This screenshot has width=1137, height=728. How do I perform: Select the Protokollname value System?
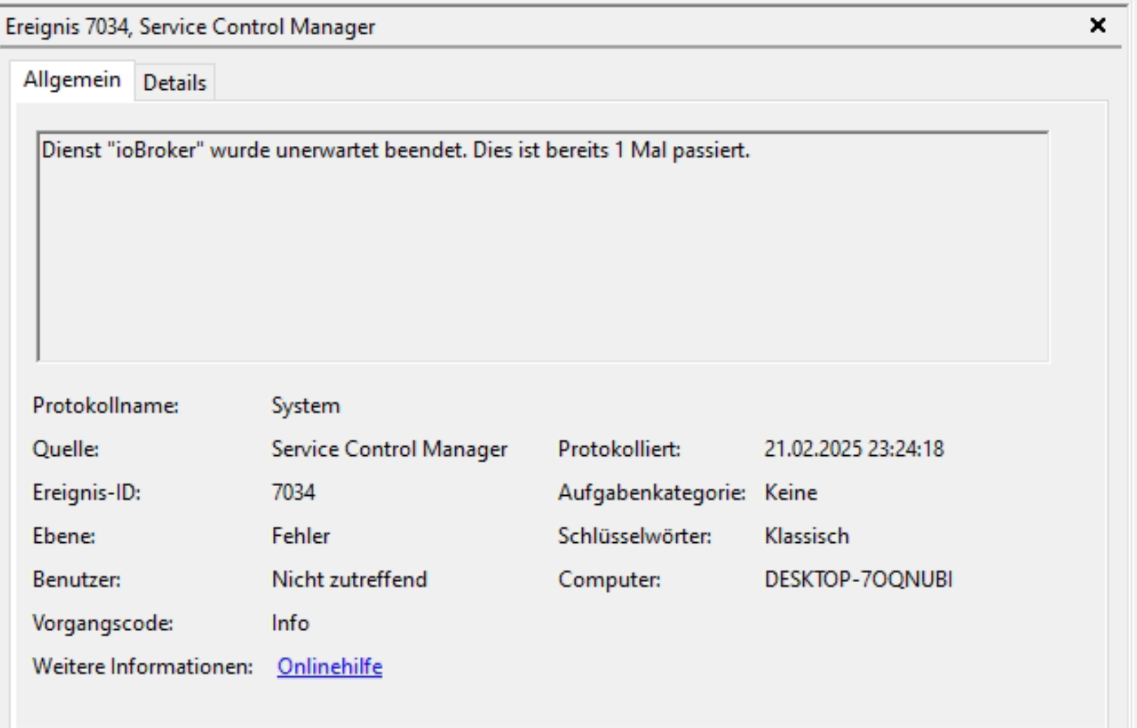click(306, 405)
